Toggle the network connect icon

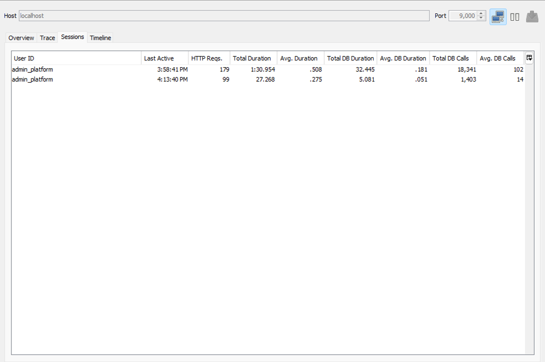pos(498,17)
